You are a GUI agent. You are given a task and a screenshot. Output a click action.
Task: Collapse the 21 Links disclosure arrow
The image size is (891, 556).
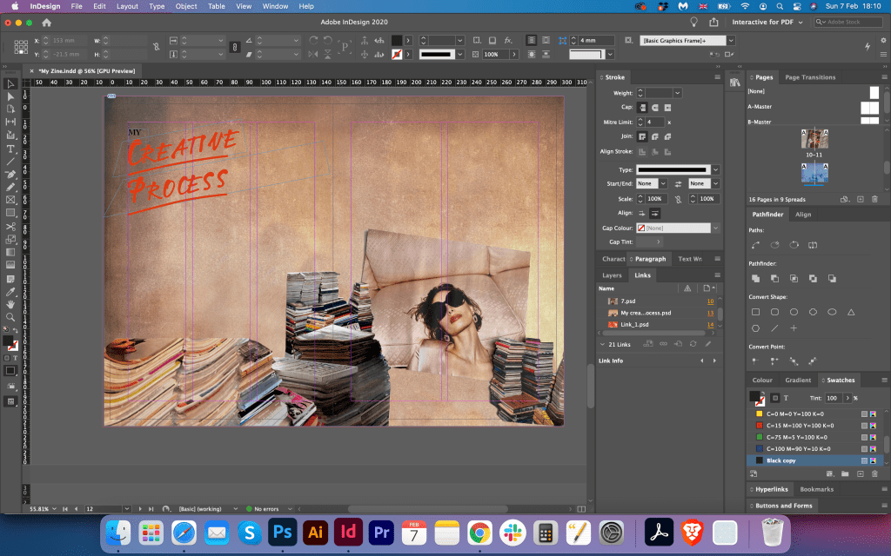(x=602, y=344)
